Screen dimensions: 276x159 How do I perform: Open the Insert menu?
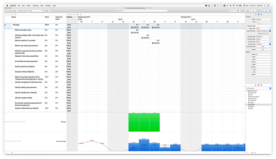click(x=28, y=6)
